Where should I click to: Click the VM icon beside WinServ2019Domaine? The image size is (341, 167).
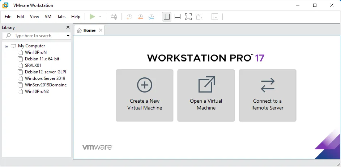20,85
